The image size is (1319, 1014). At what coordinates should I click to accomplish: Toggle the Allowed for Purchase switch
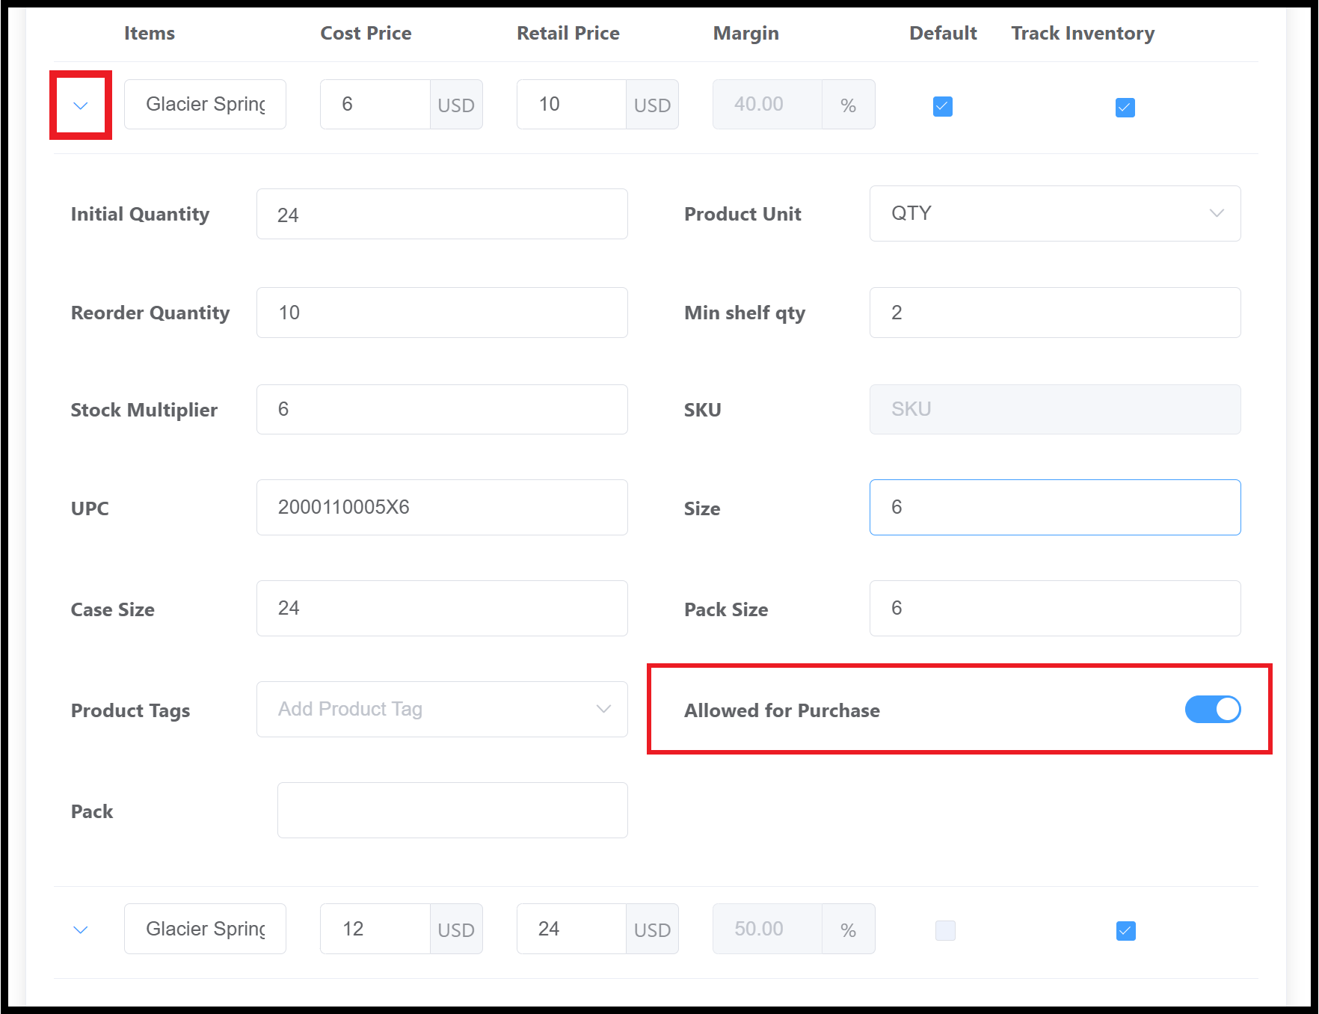(1212, 709)
